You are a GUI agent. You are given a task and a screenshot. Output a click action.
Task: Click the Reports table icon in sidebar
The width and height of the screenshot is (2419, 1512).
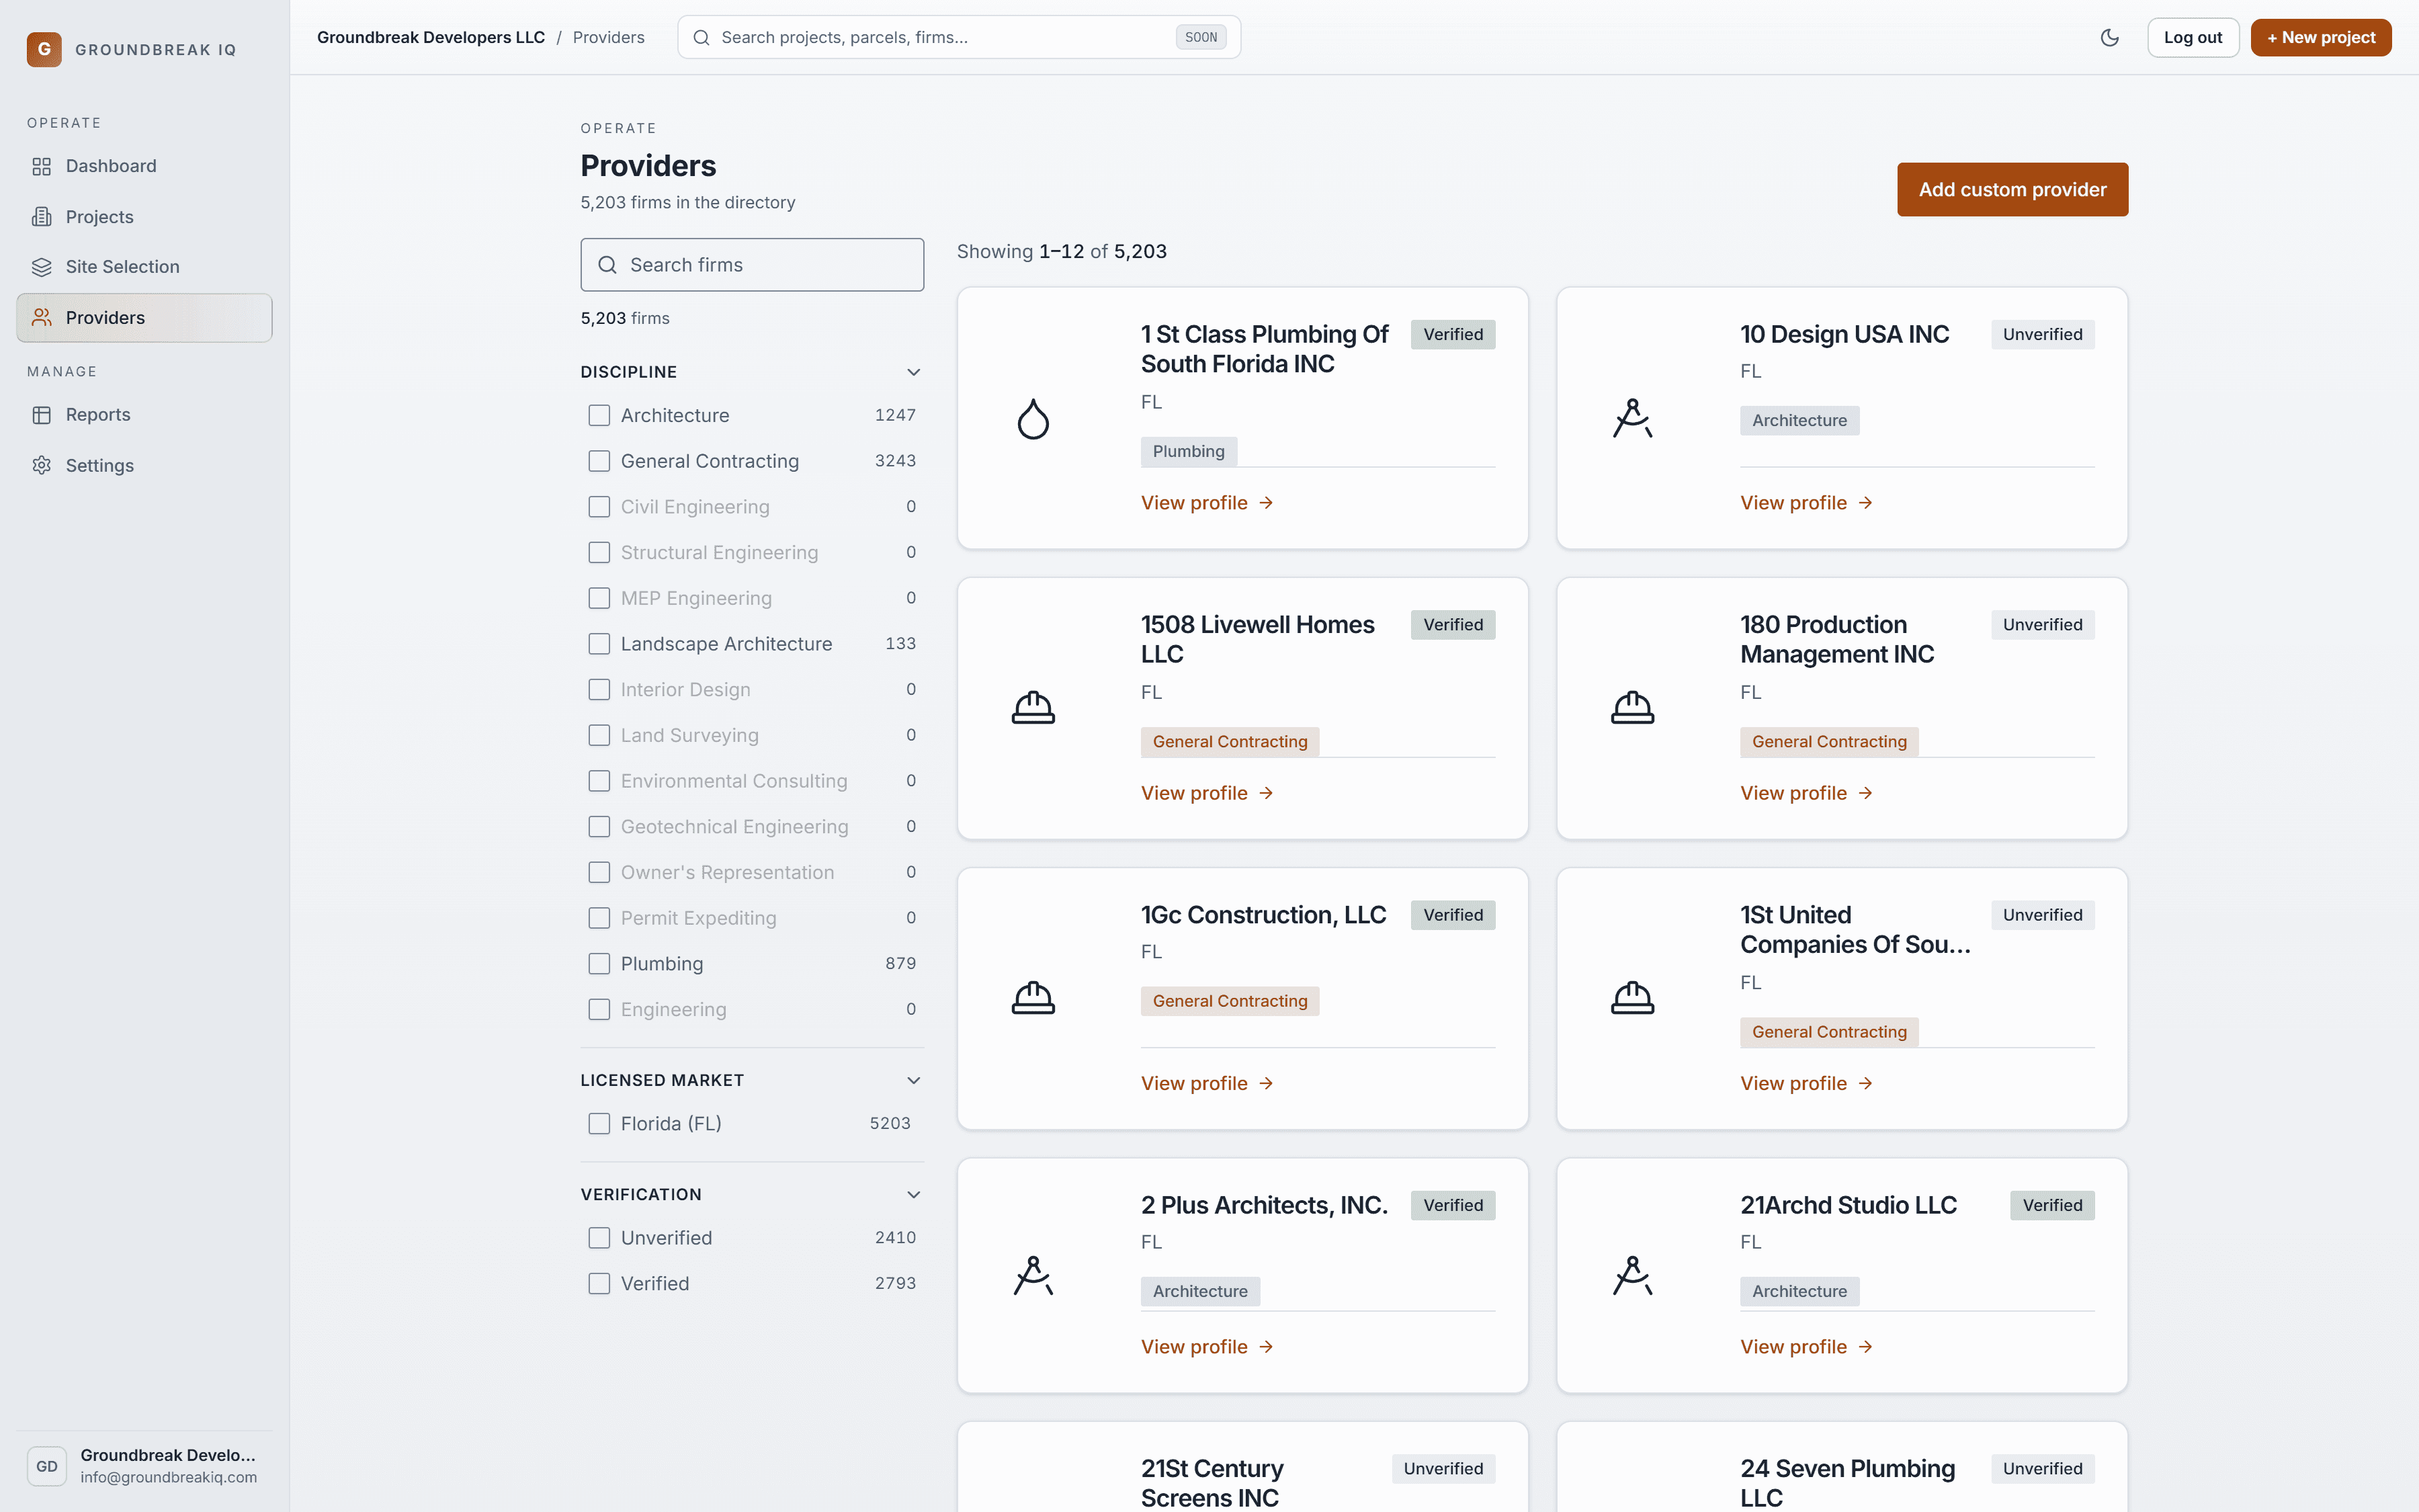(41, 415)
